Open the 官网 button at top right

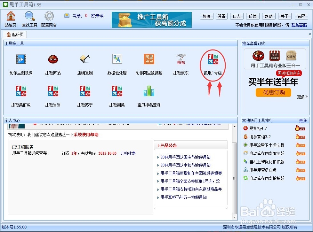[301, 16]
